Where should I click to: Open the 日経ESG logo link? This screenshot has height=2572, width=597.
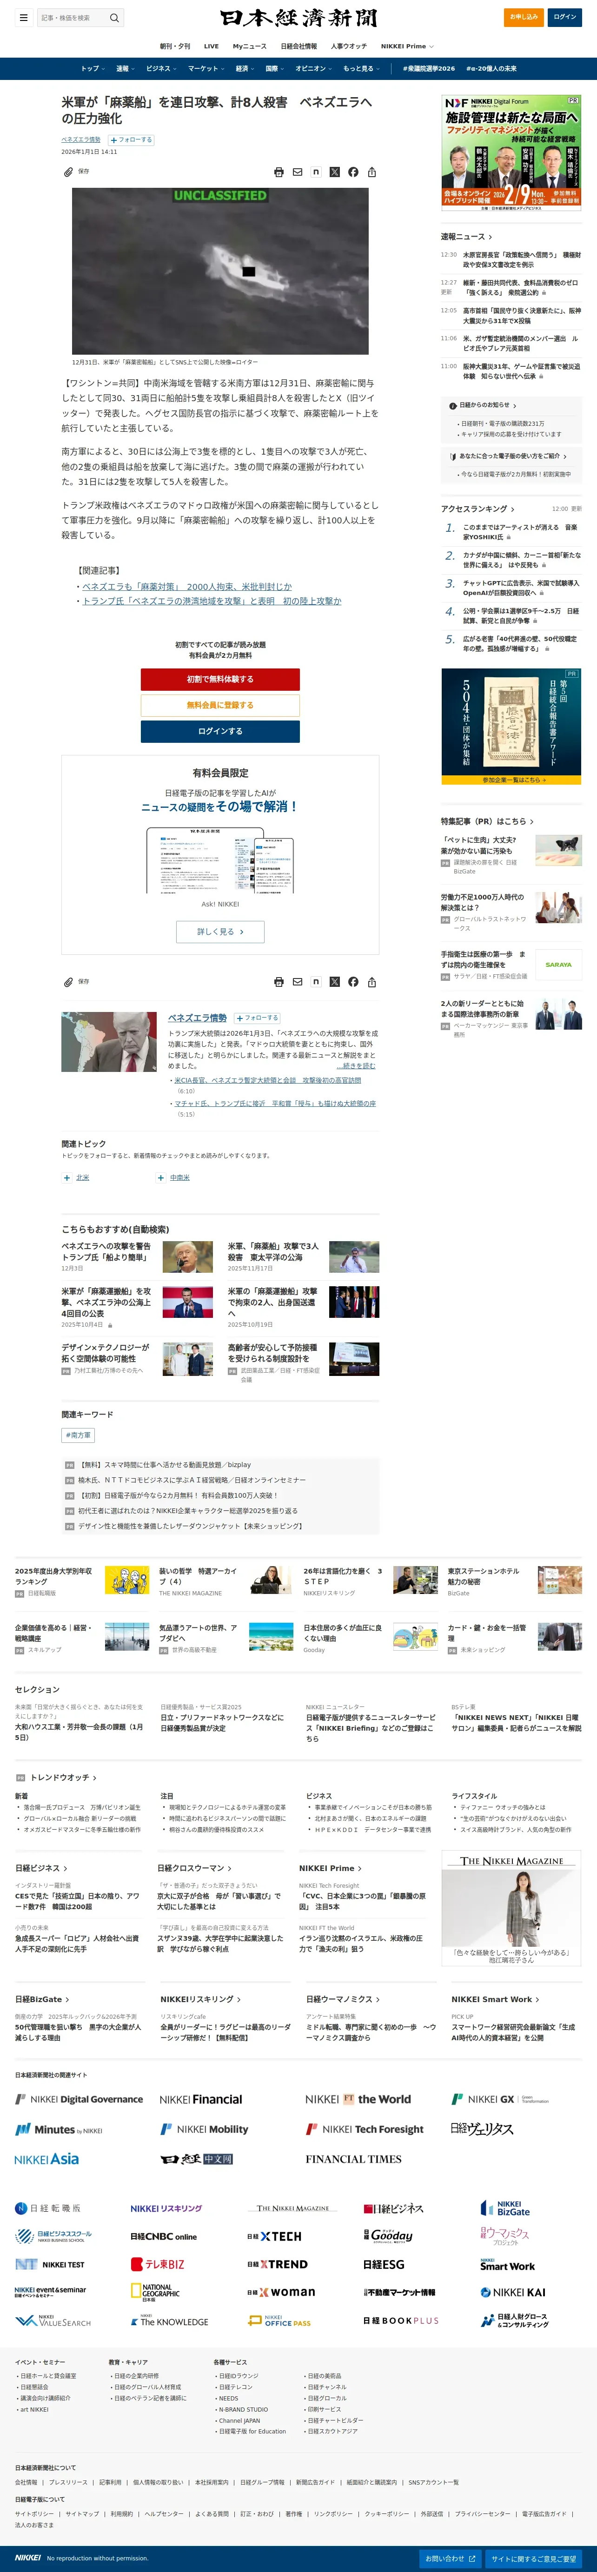point(385,2264)
